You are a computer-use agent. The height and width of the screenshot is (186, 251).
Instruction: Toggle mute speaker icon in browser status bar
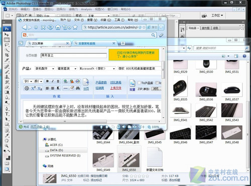point(124,127)
